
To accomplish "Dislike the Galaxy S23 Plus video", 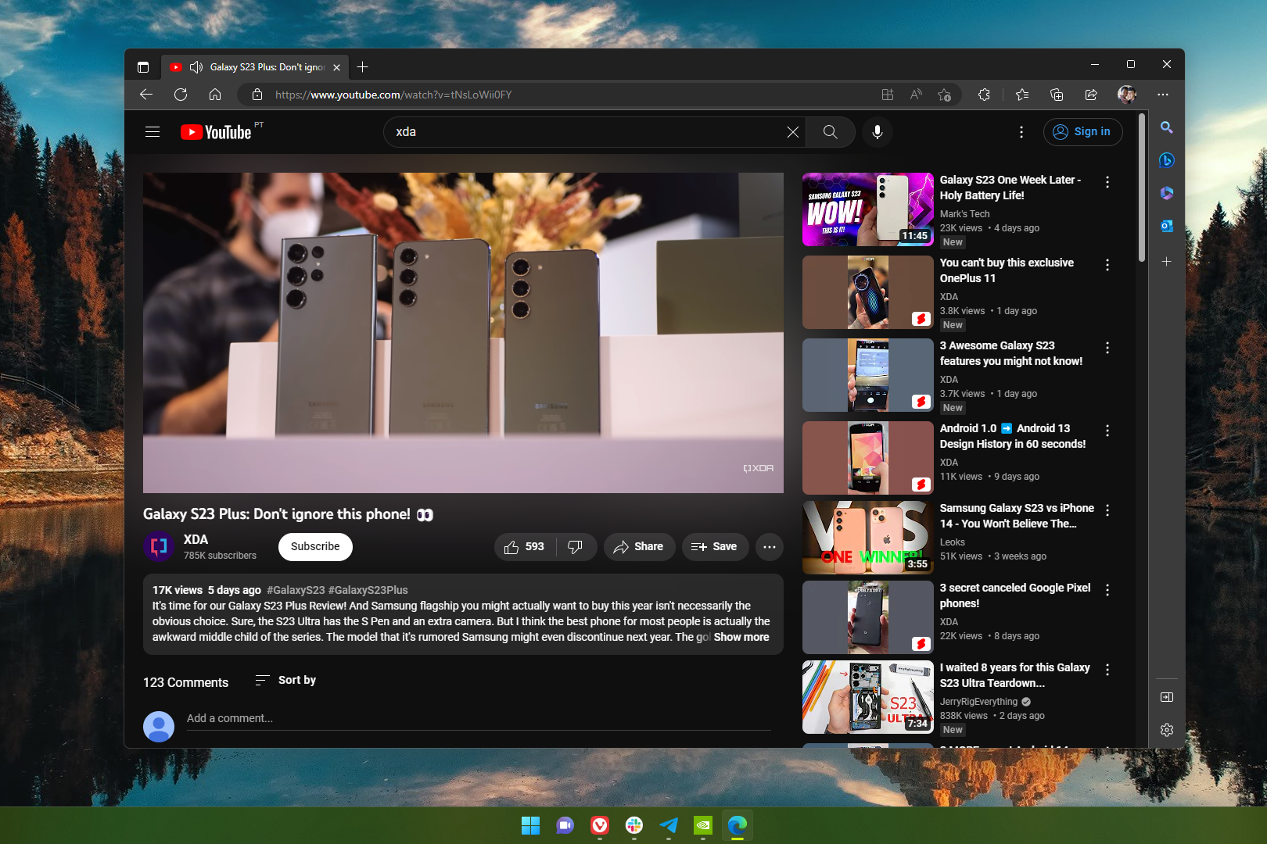I will coord(576,547).
